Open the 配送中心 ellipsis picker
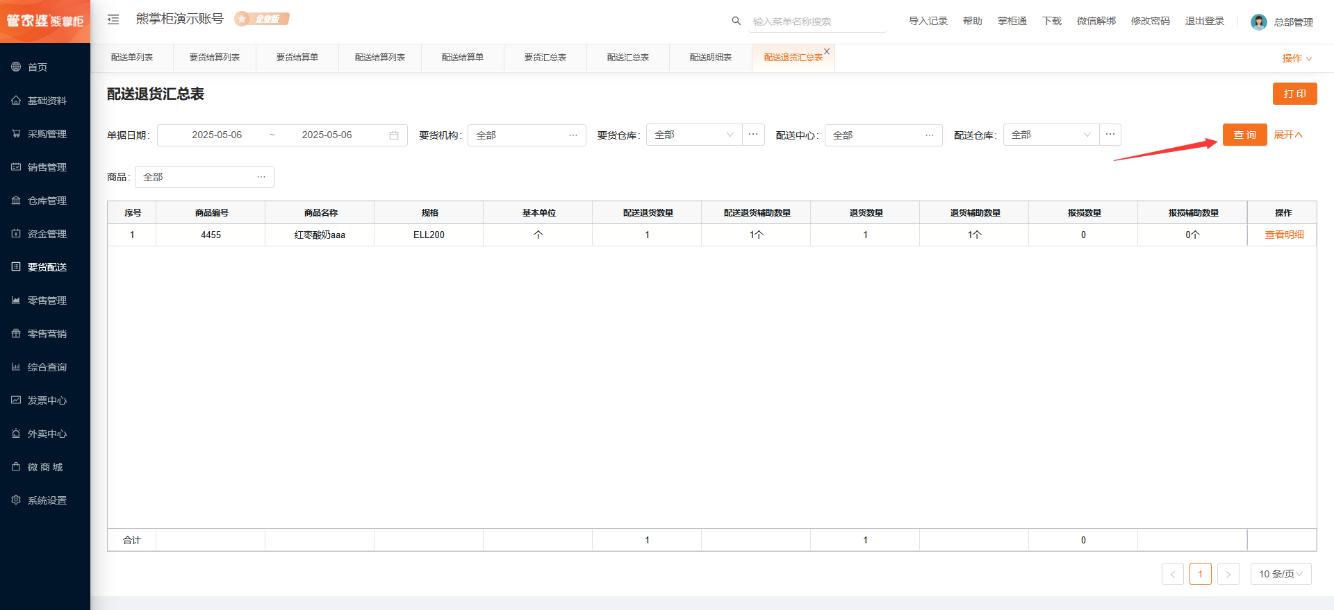The width and height of the screenshot is (1334, 610). click(930, 135)
